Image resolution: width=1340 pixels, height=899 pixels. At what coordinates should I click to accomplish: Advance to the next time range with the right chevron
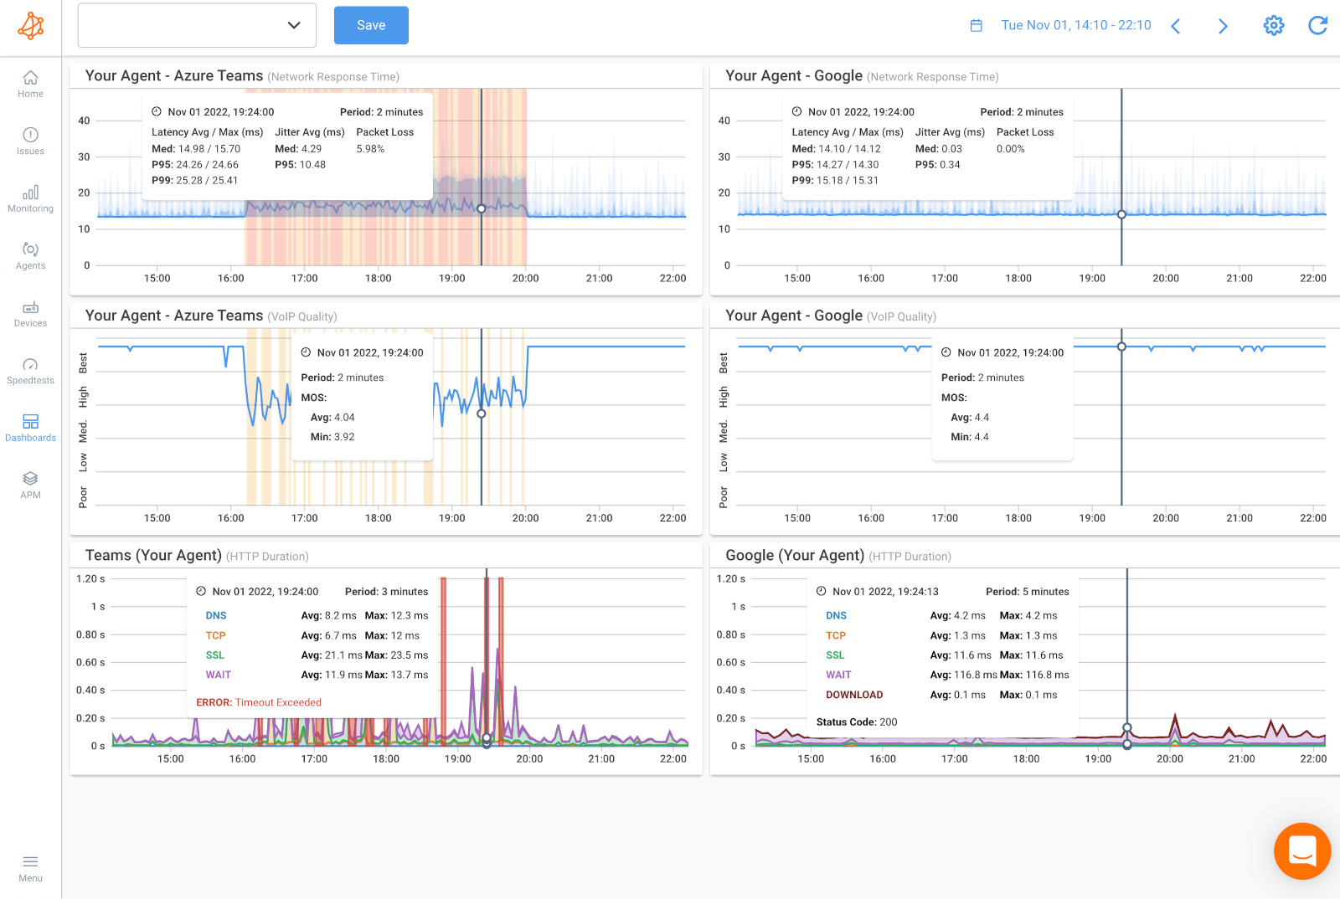point(1223,26)
